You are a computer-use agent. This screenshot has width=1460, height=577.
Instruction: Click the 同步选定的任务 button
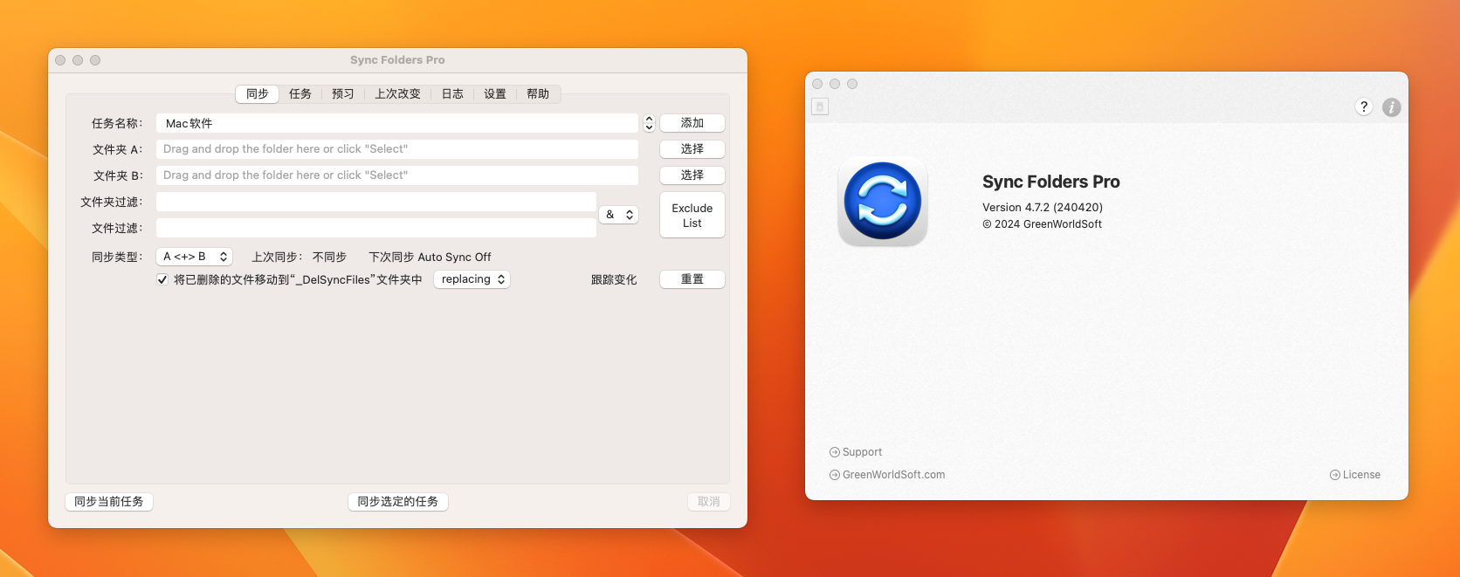coord(398,502)
